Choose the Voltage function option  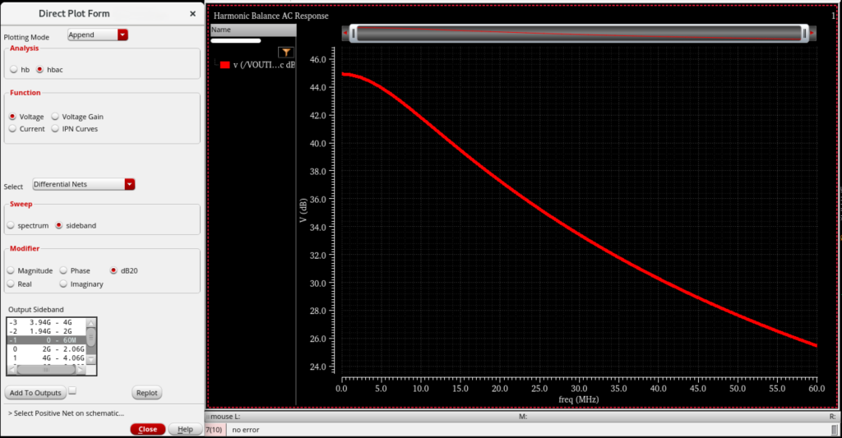12,117
